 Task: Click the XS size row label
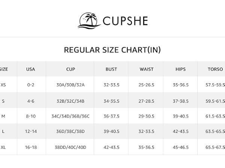(3, 85)
